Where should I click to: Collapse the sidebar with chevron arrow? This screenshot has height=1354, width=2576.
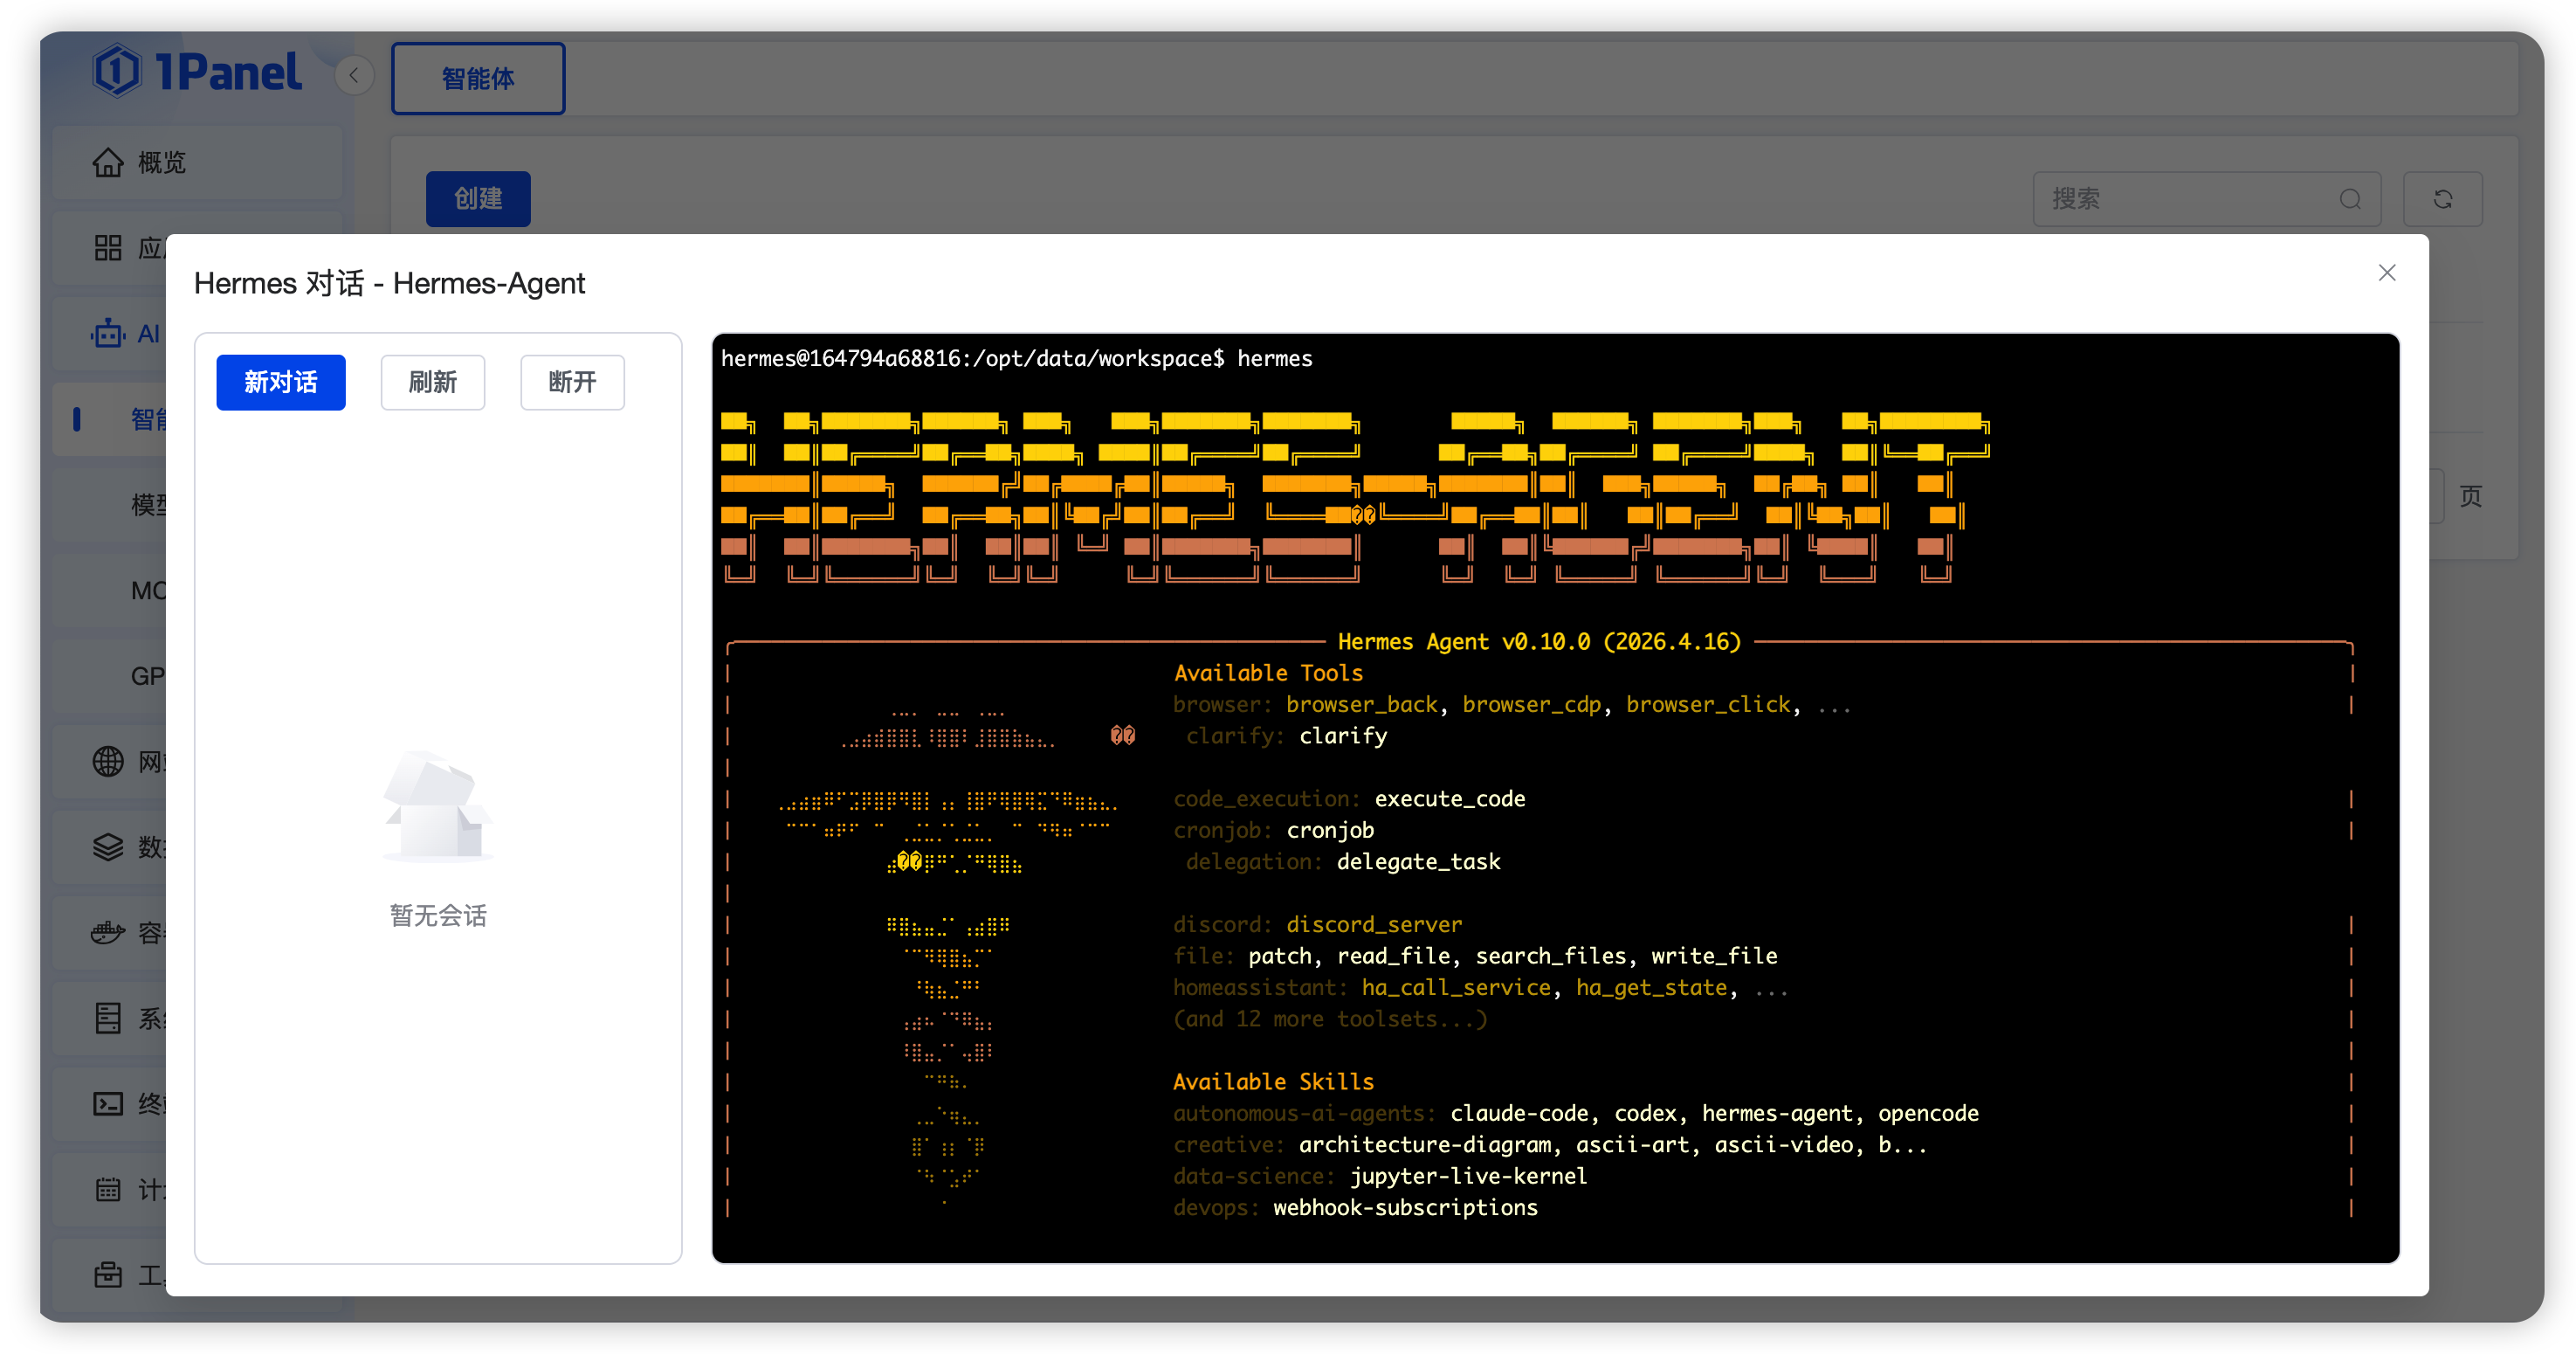point(354,76)
